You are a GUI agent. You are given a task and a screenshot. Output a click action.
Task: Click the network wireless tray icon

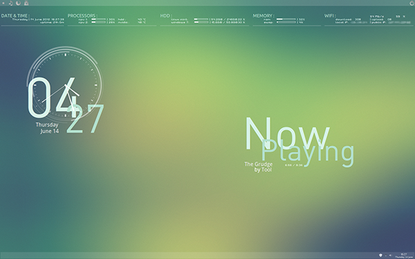coord(386,256)
